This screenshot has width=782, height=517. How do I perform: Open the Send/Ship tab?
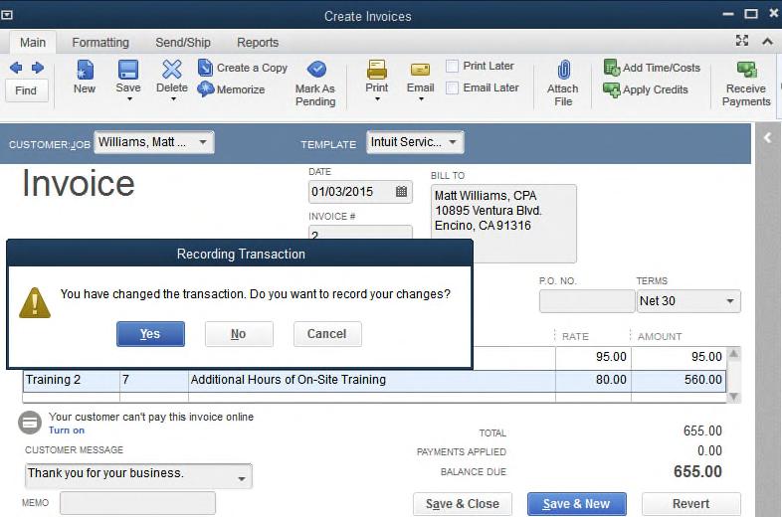tap(183, 43)
